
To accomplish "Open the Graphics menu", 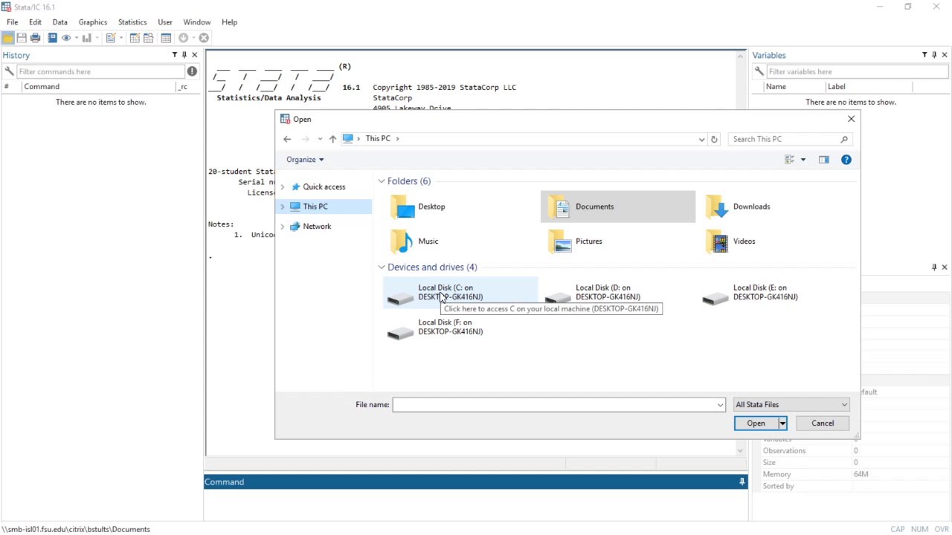I will pos(93,22).
